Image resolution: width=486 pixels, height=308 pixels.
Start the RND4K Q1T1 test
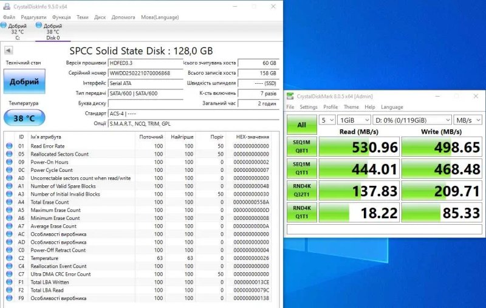coord(301,212)
